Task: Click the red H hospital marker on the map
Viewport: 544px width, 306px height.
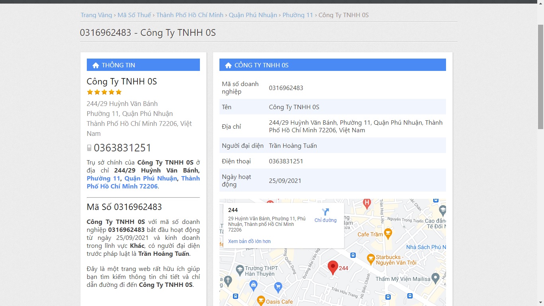Action: pyautogui.click(x=367, y=203)
